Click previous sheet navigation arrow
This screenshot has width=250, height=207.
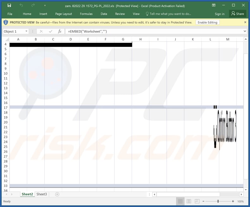(x=7, y=194)
